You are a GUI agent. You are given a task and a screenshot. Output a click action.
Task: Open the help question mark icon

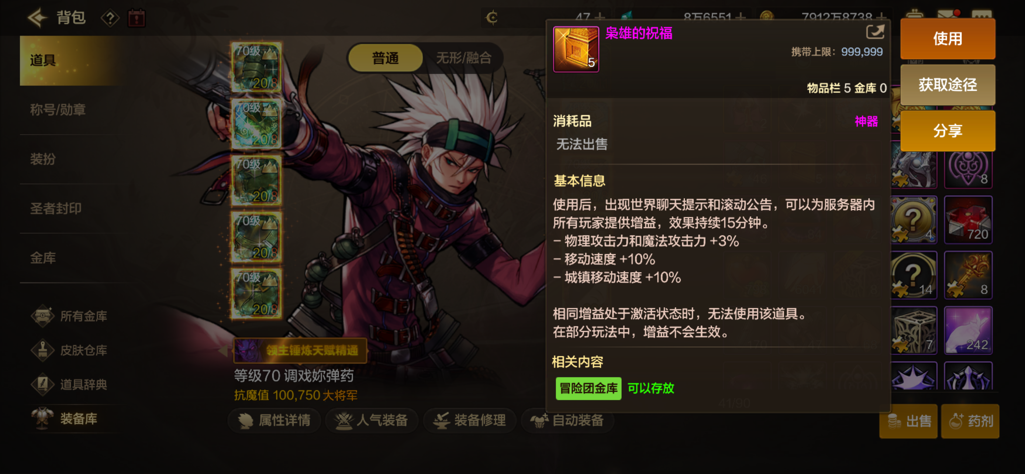pos(110,18)
